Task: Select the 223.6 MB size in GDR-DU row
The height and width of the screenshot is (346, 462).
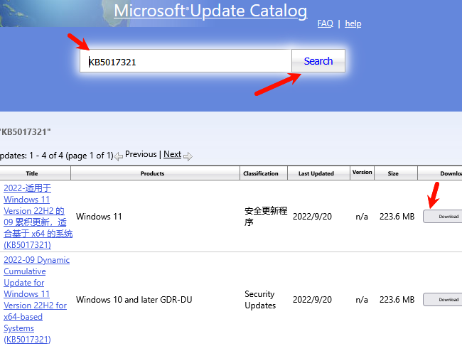Action: [x=397, y=300]
